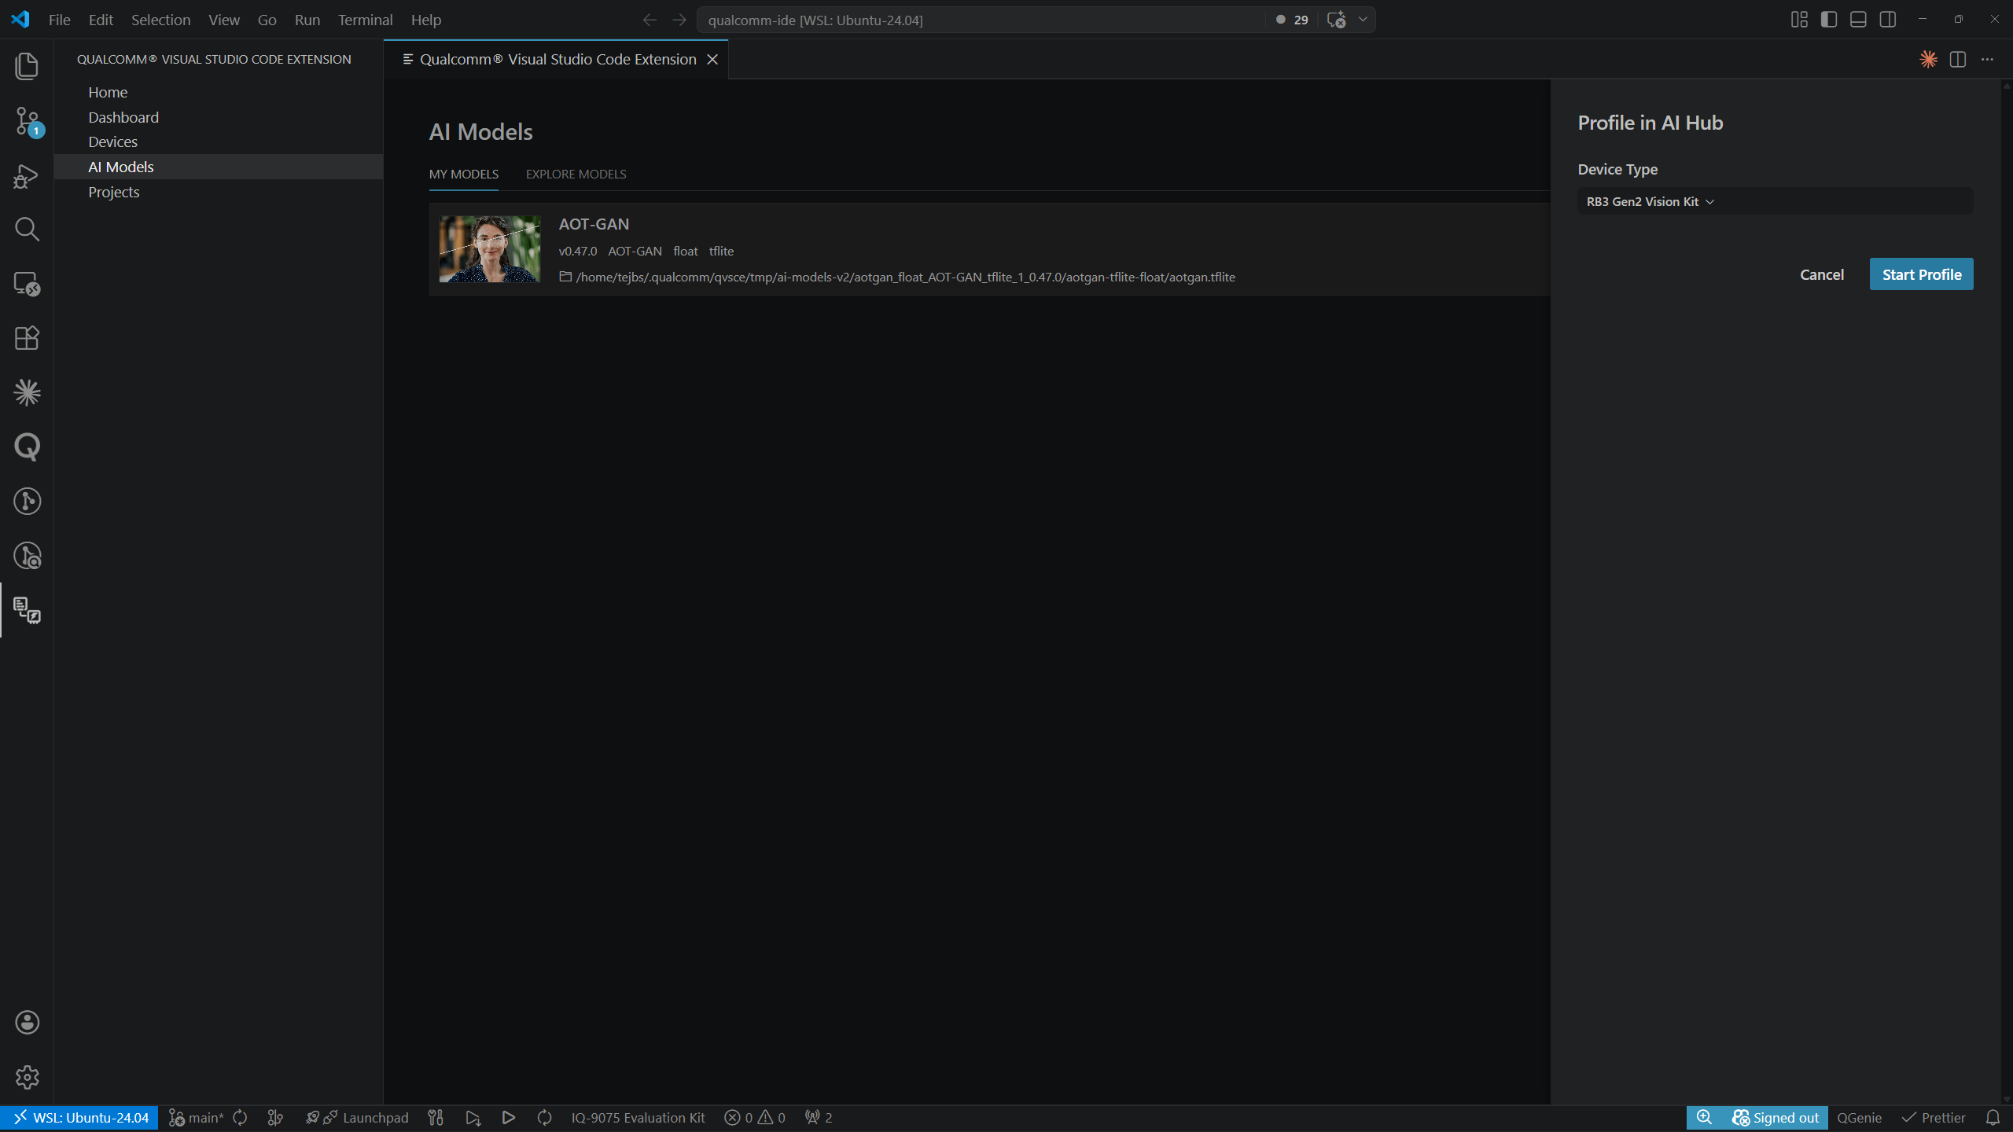Open the Run menu
This screenshot has width=2013, height=1132.
tap(307, 20)
